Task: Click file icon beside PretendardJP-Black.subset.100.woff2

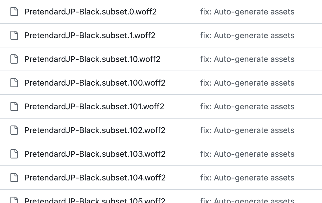Action: (x=14, y=83)
